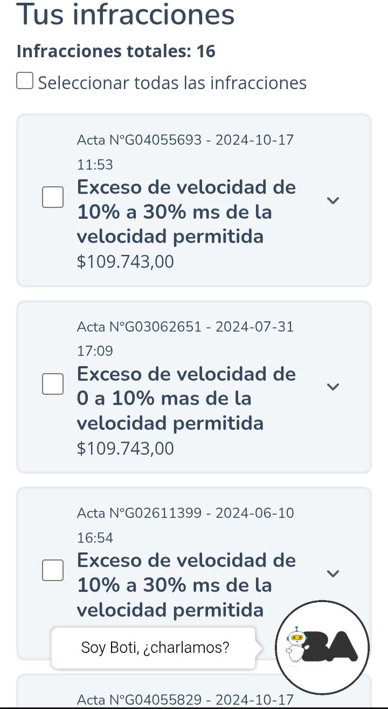Click the Acta N°G04055693 header text
The width and height of the screenshot is (388, 709).
(185, 140)
